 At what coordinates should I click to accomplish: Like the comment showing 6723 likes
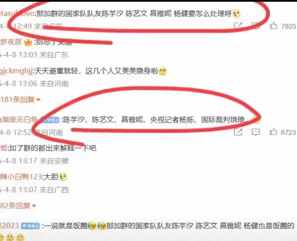pyautogui.click(x=273, y=132)
